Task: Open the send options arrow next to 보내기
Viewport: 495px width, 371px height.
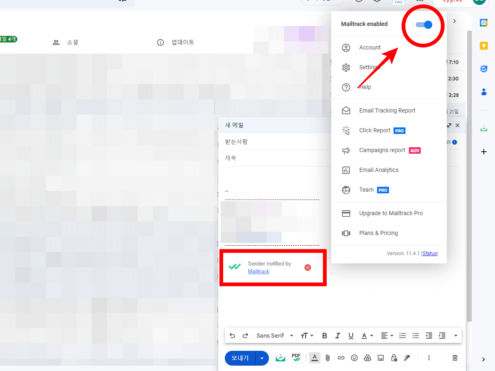Action: pyautogui.click(x=262, y=358)
